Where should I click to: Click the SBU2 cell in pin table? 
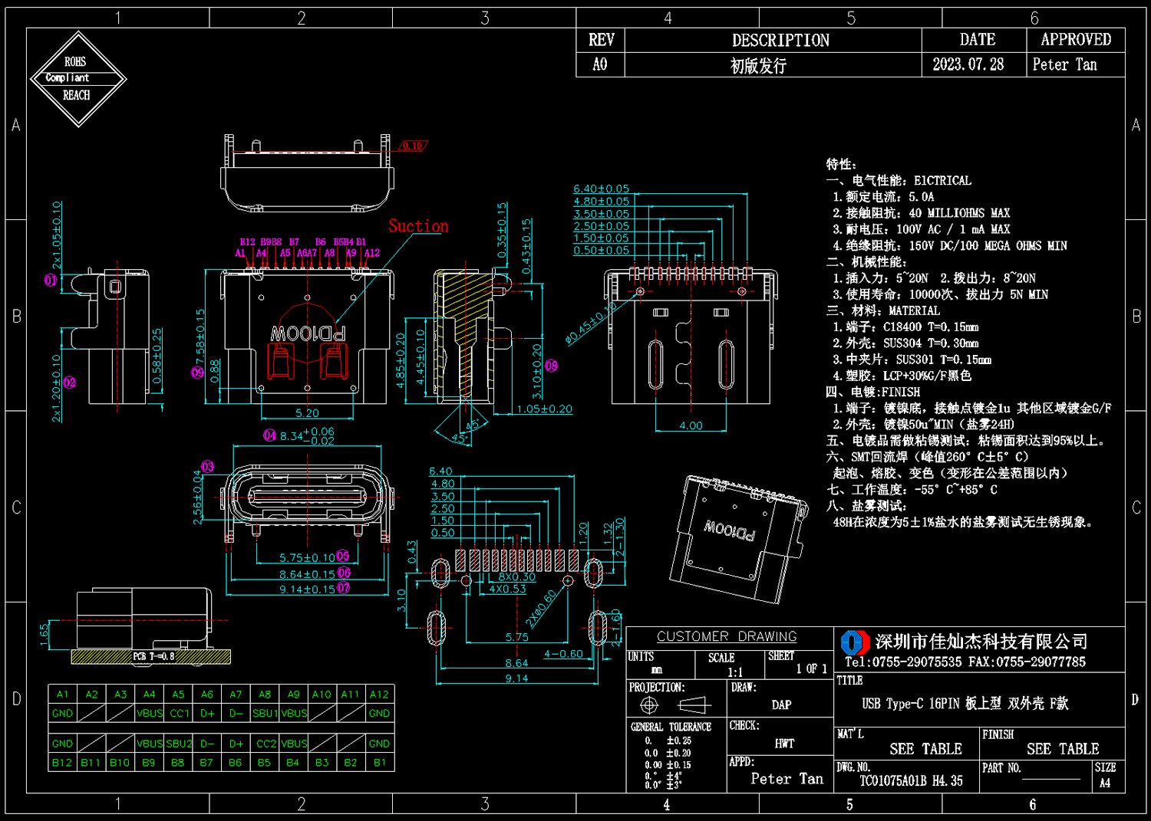click(178, 744)
